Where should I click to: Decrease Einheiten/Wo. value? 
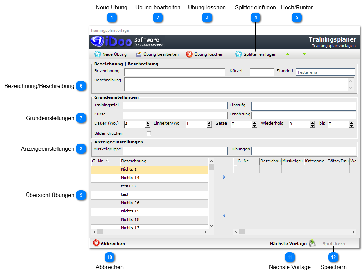tap(209, 126)
